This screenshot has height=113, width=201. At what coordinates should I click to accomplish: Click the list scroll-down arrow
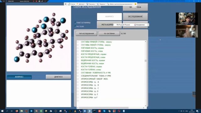point(145,106)
